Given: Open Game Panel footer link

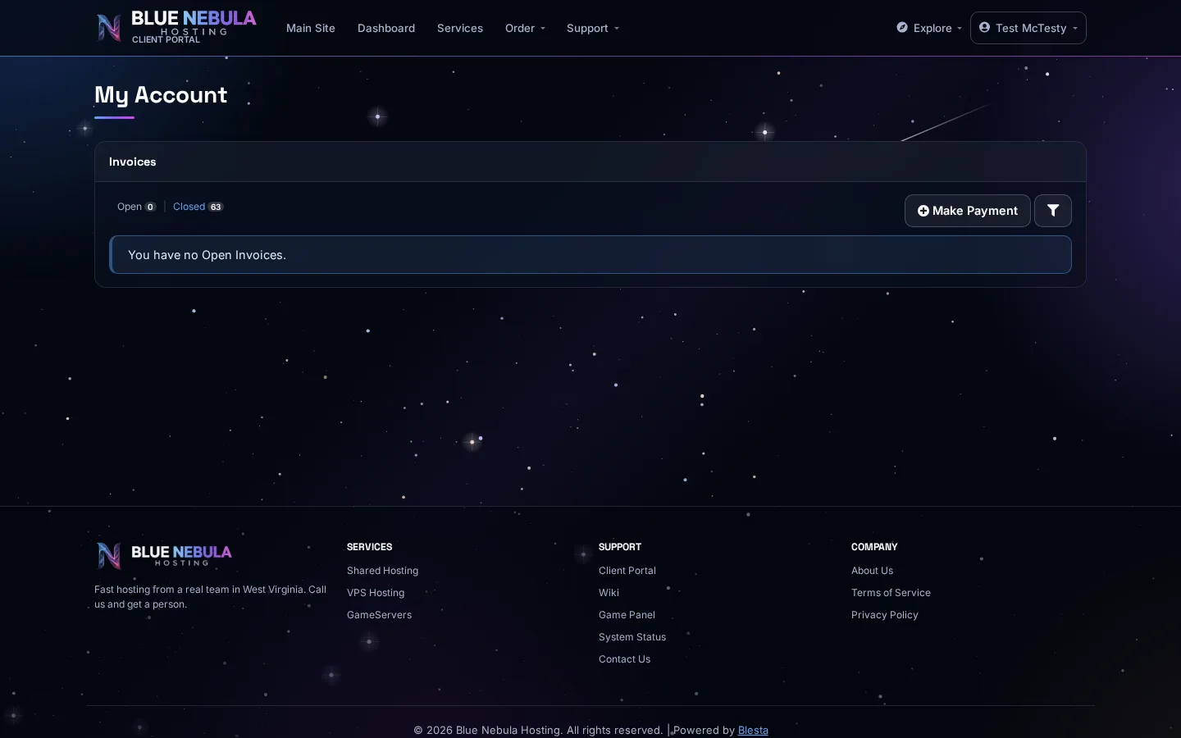Looking at the screenshot, I should click(x=627, y=615).
